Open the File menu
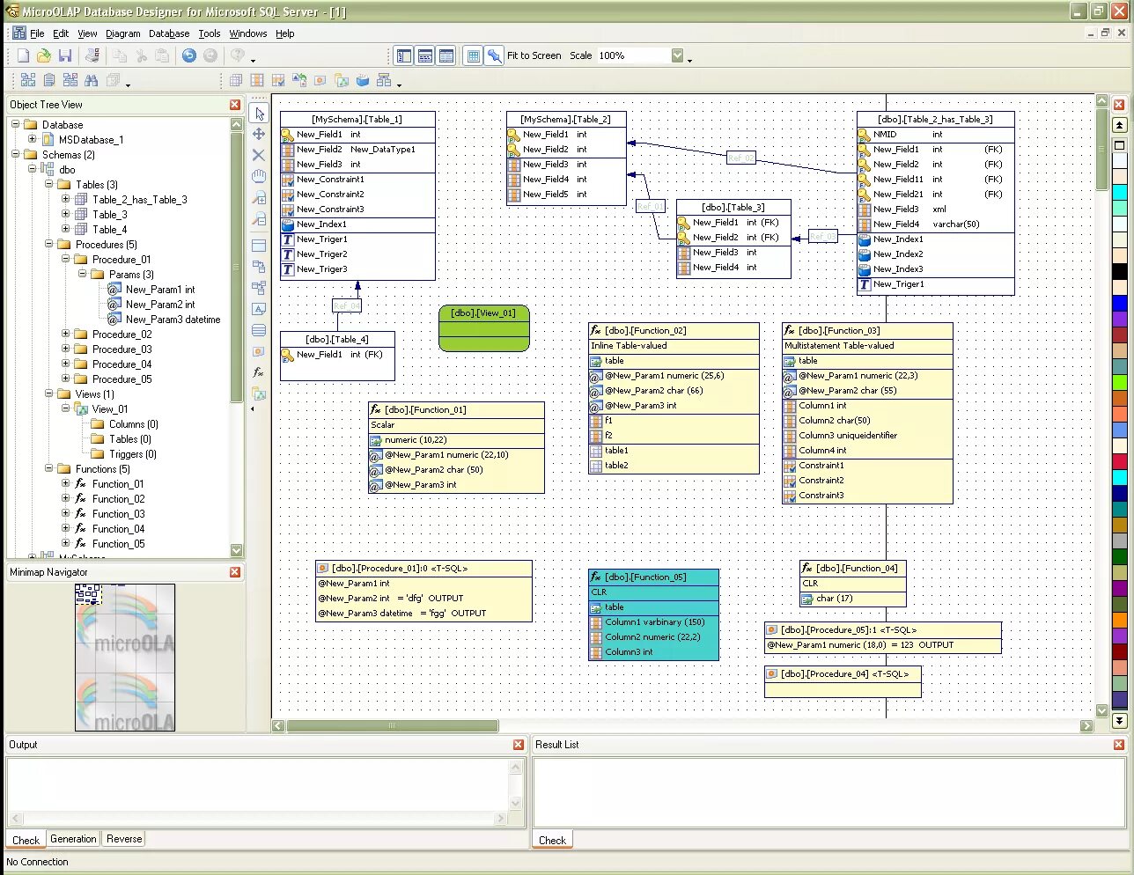Image resolution: width=1134 pixels, height=875 pixels. click(x=37, y=33)
